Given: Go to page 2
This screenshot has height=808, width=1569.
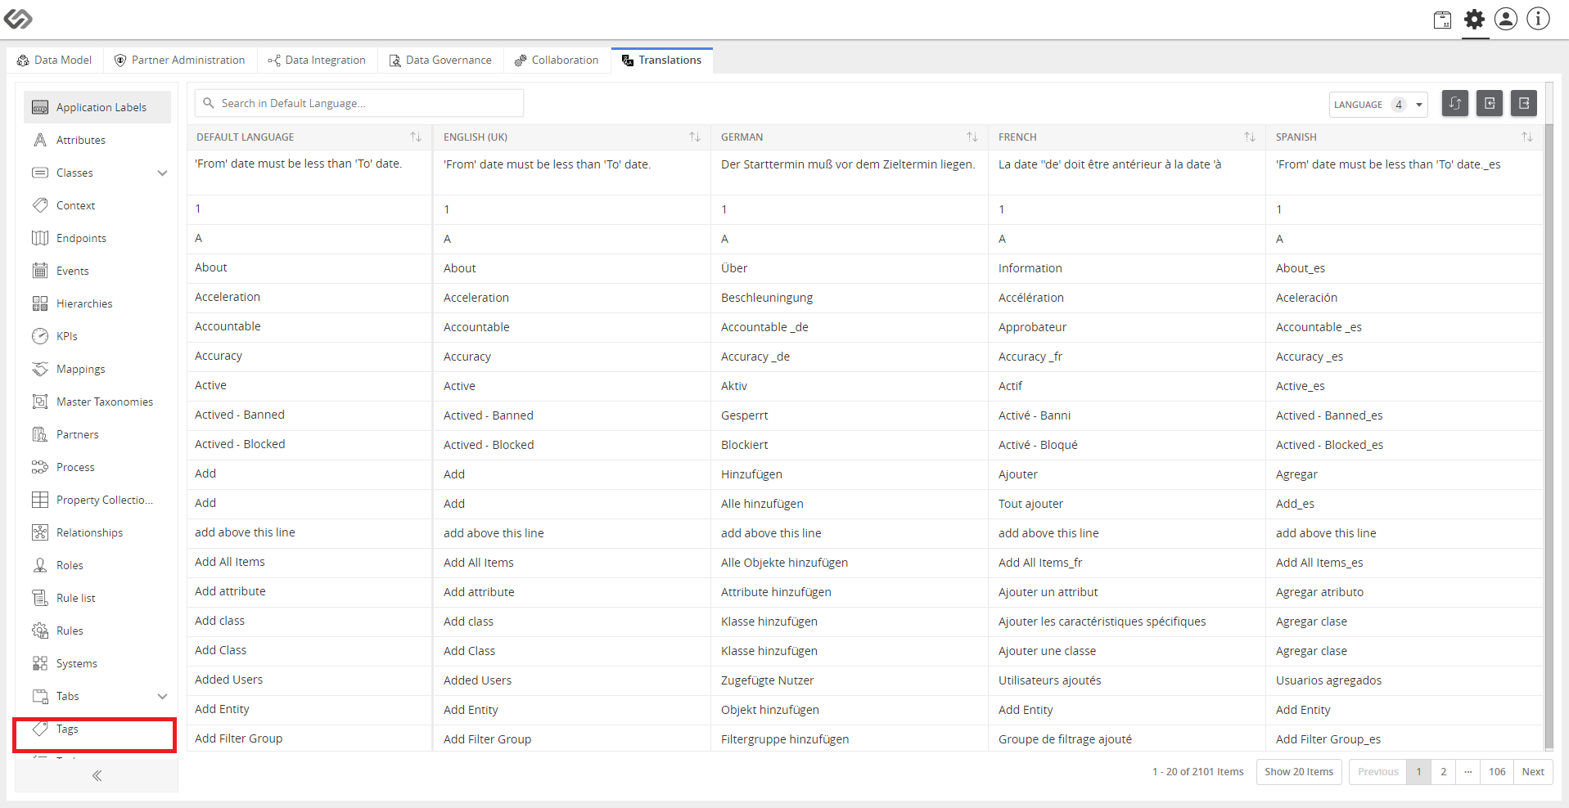Looking at the screenshot, I should [x=1444, y=771].
